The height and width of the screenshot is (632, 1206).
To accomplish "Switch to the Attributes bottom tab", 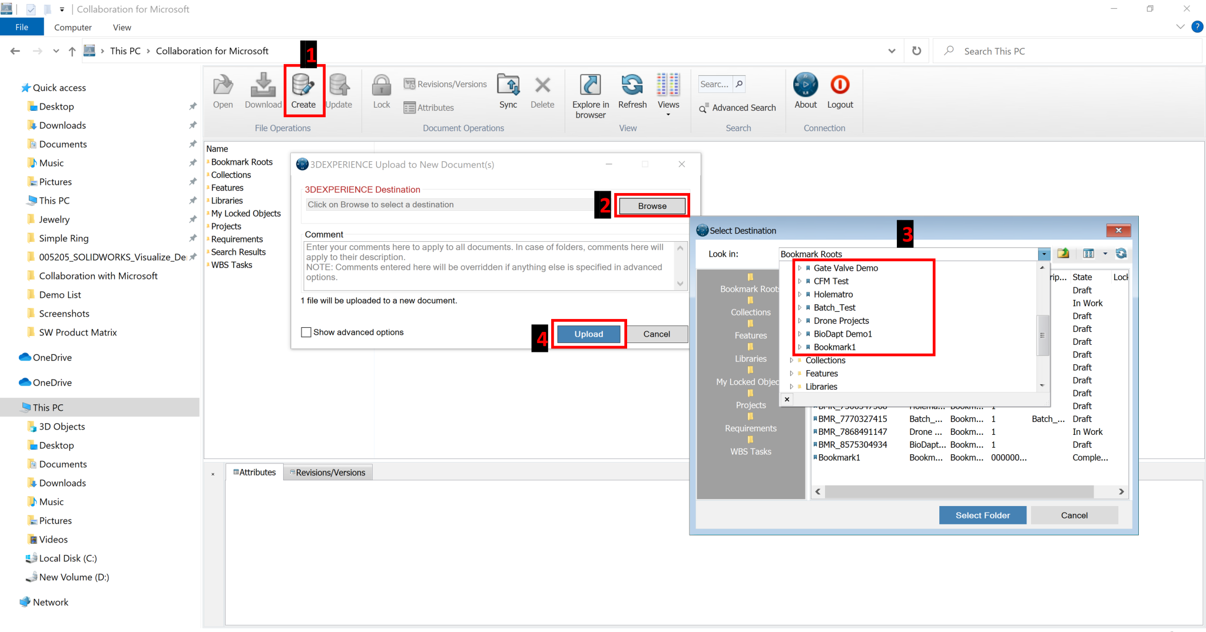I will (x=254, y=473).
